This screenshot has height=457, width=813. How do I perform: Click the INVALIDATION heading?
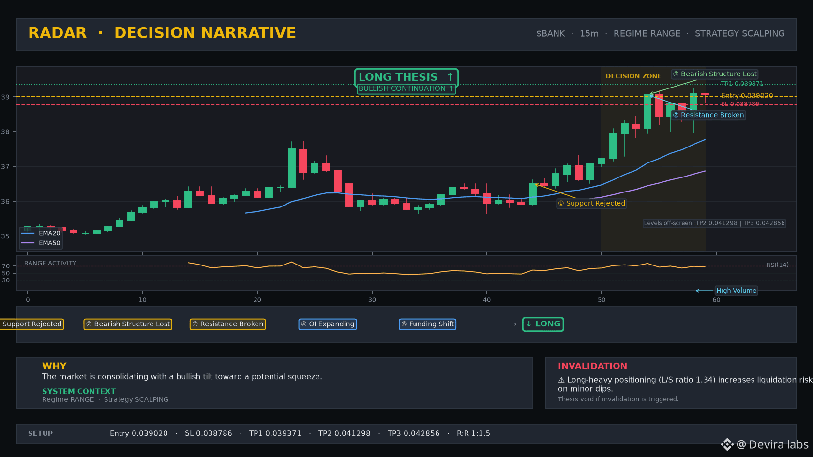592,366
